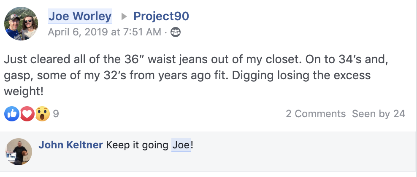The width and height of the screenshot is (417, 177).
Task: Go to the Project90 group page
Action: coord(161,16)
